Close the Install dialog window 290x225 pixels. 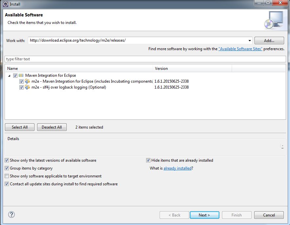tap(280, 3)
